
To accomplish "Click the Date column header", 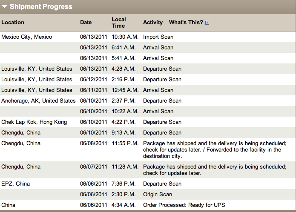I will point(86,22).
